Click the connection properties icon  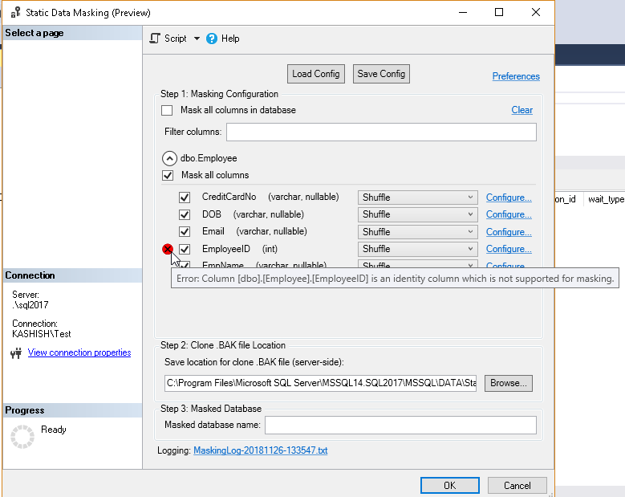pyautogui.click(x=15, y=353)
